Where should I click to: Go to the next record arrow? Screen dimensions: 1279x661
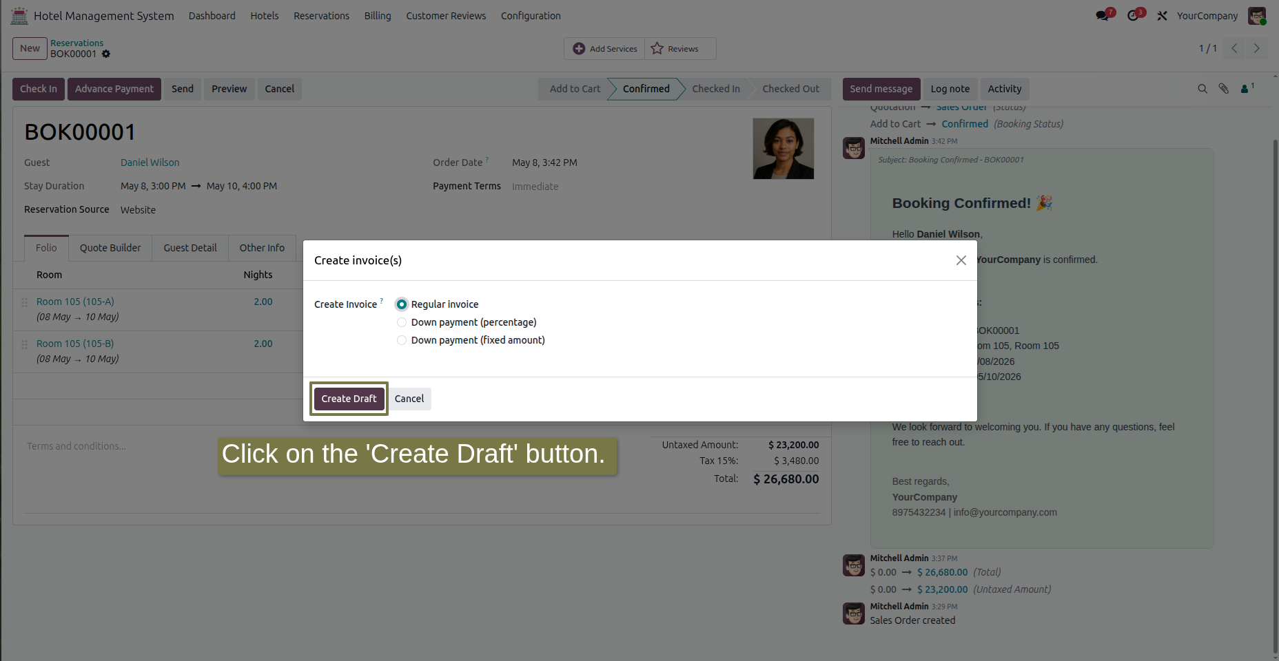1256,48
